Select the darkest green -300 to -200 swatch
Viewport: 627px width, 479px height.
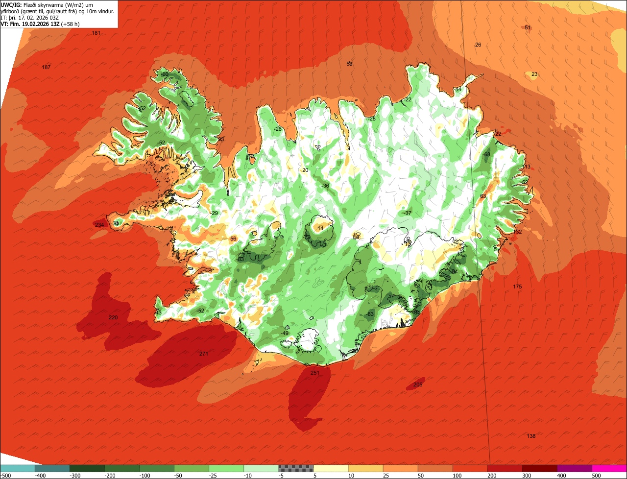pyautogui.click(x=87, y=468)
